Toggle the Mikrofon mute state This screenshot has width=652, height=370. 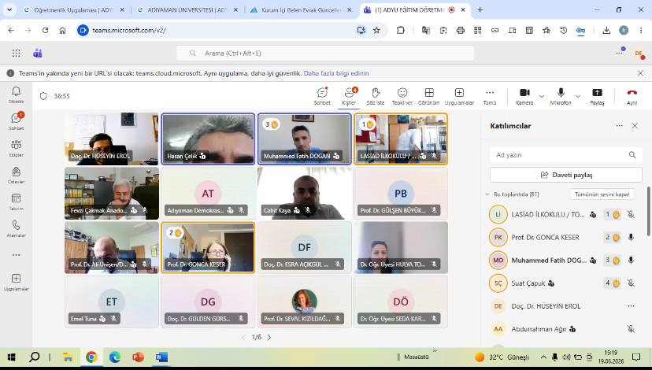click(x=561, y=96)
